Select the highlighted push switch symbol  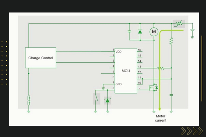96,99
